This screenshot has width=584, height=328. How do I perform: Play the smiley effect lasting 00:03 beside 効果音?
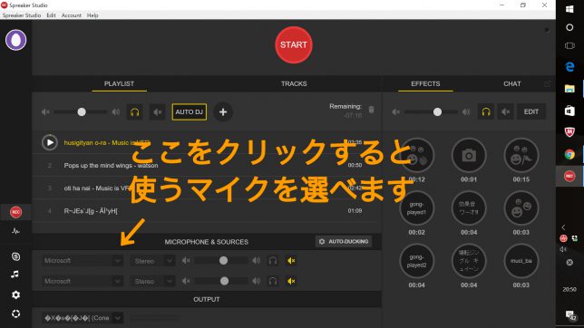[x=521, y=208]
